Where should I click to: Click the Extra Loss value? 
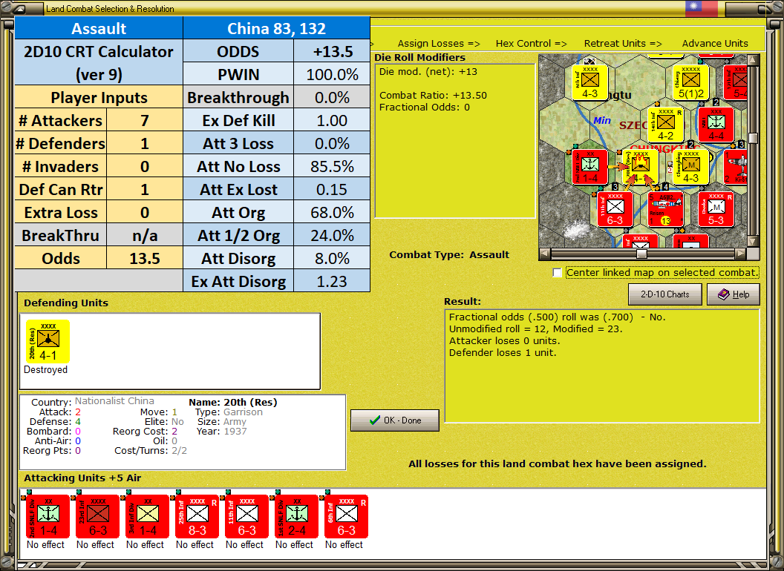point(145,212)
